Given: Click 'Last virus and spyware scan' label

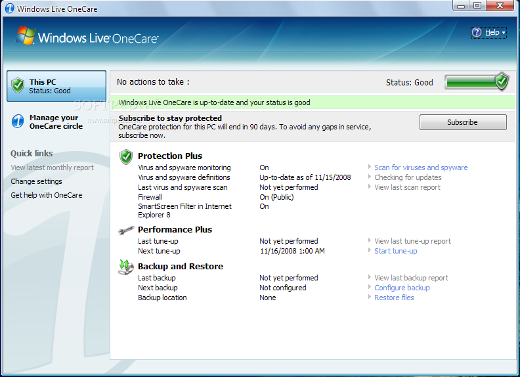Looking at the screenshot, I should 183,187.
